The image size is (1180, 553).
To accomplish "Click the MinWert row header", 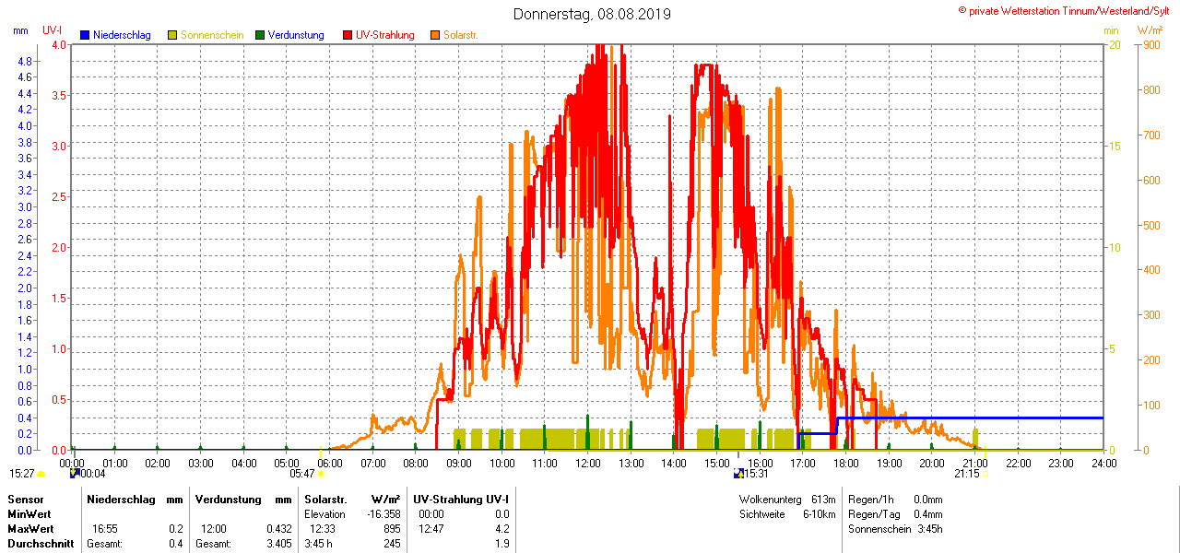I will tap(29, 513).
